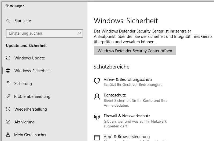Click 'Schützt Ihr Gerät vor Bedrohungen.' description
This screenshot has width=214, height=141.
click(133, 85)
